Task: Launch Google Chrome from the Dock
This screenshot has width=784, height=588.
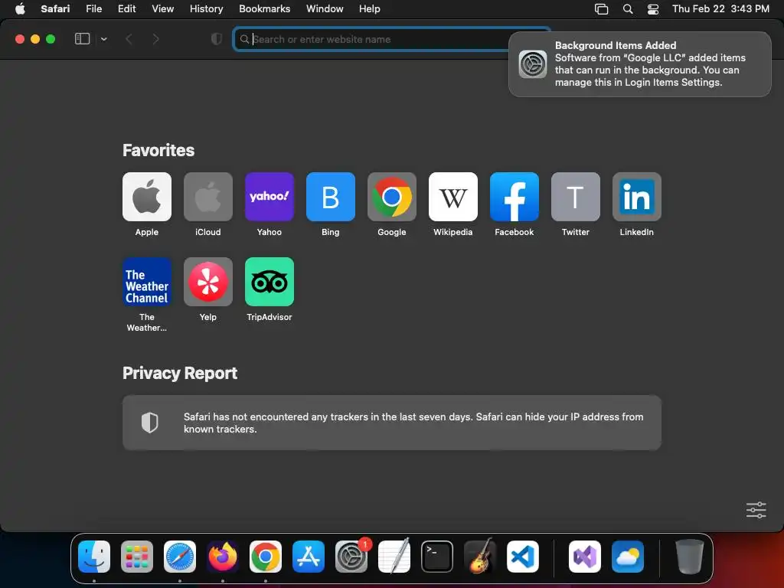Action: tap(266, 556)
